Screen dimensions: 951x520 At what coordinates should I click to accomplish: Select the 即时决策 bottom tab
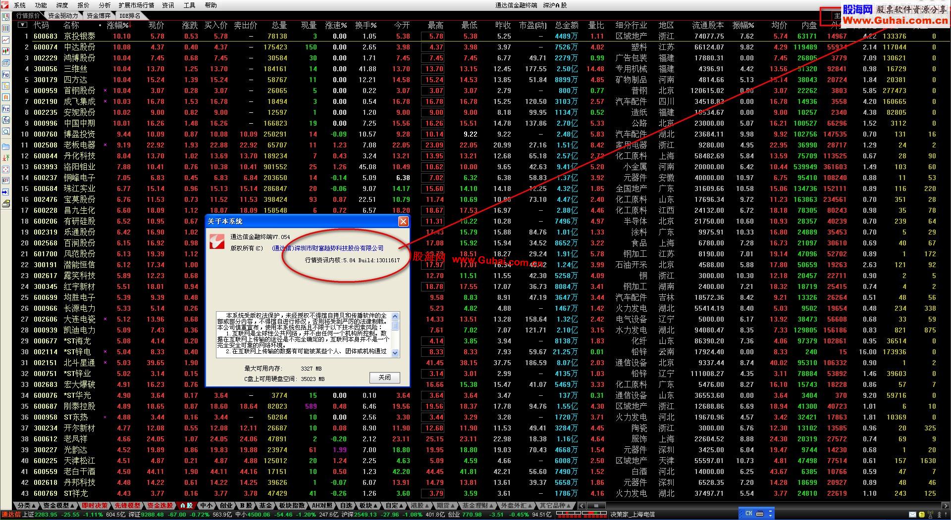(94, 506)
